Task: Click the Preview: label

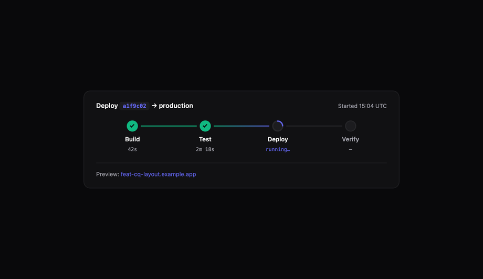Action: pyautogui.click(x=108, y=174)
